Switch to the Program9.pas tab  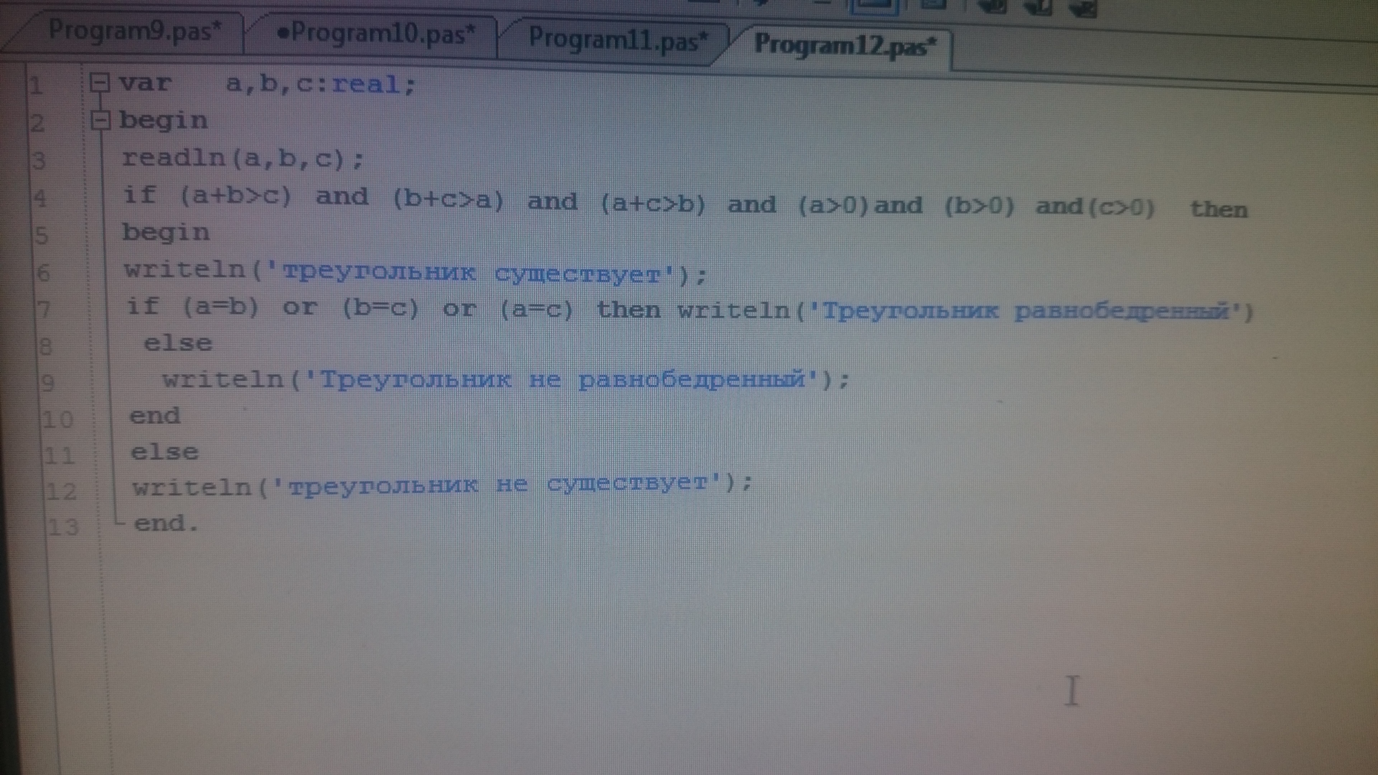pos(134,30)
